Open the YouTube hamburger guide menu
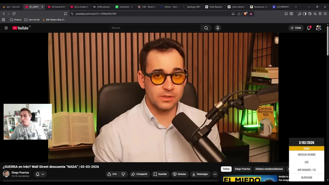Screen dimensions: 329x185 tap(6, 28)
